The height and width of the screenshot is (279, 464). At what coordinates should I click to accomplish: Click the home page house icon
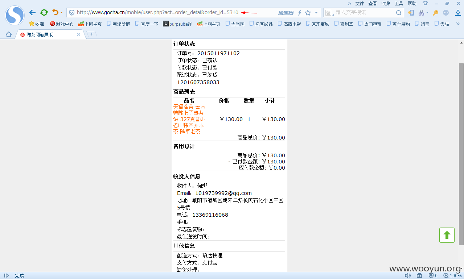point(9,34)
